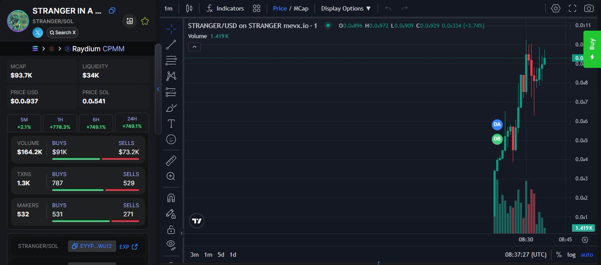
Task: Select the patterns drawing tool
Action: (x=171, y=76)
